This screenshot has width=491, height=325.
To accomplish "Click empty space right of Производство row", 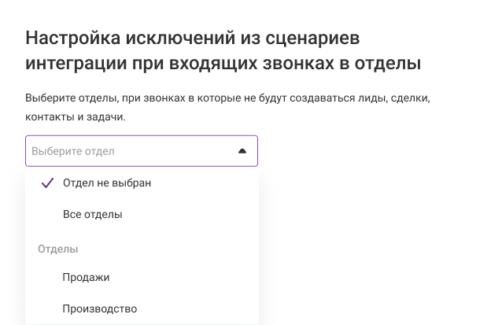I will coord(198,308).
